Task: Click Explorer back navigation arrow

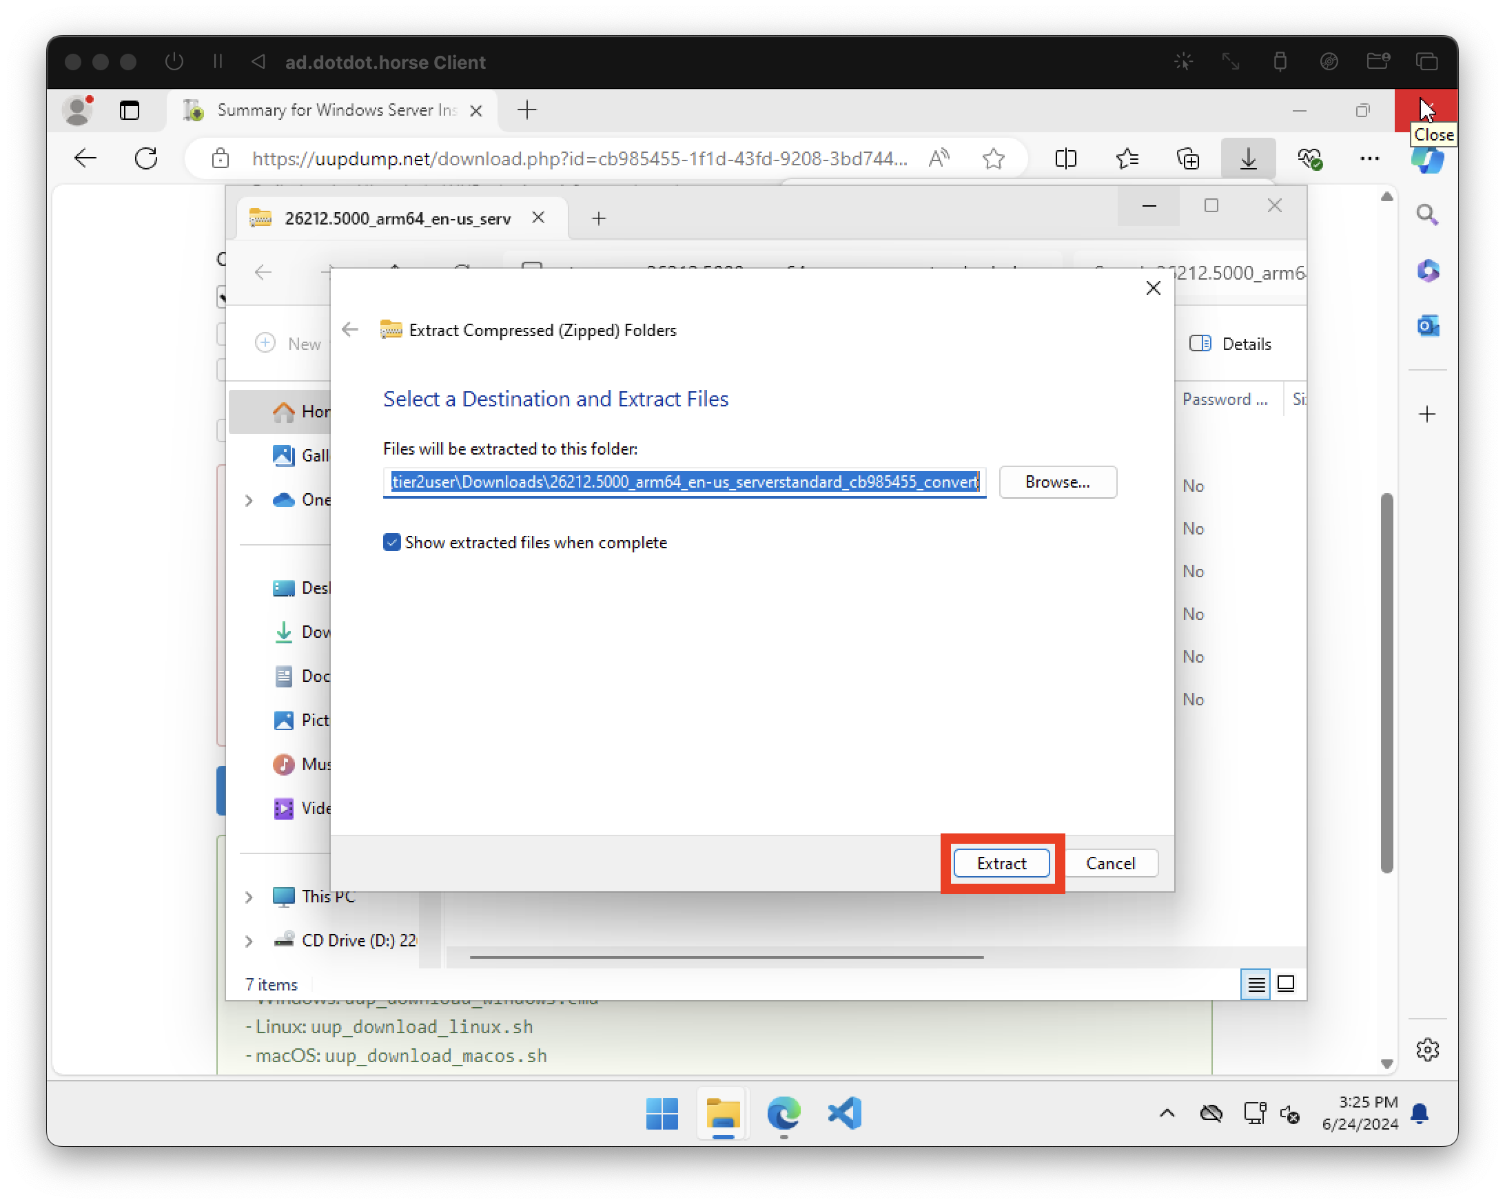Action: (x=263, y=272)
